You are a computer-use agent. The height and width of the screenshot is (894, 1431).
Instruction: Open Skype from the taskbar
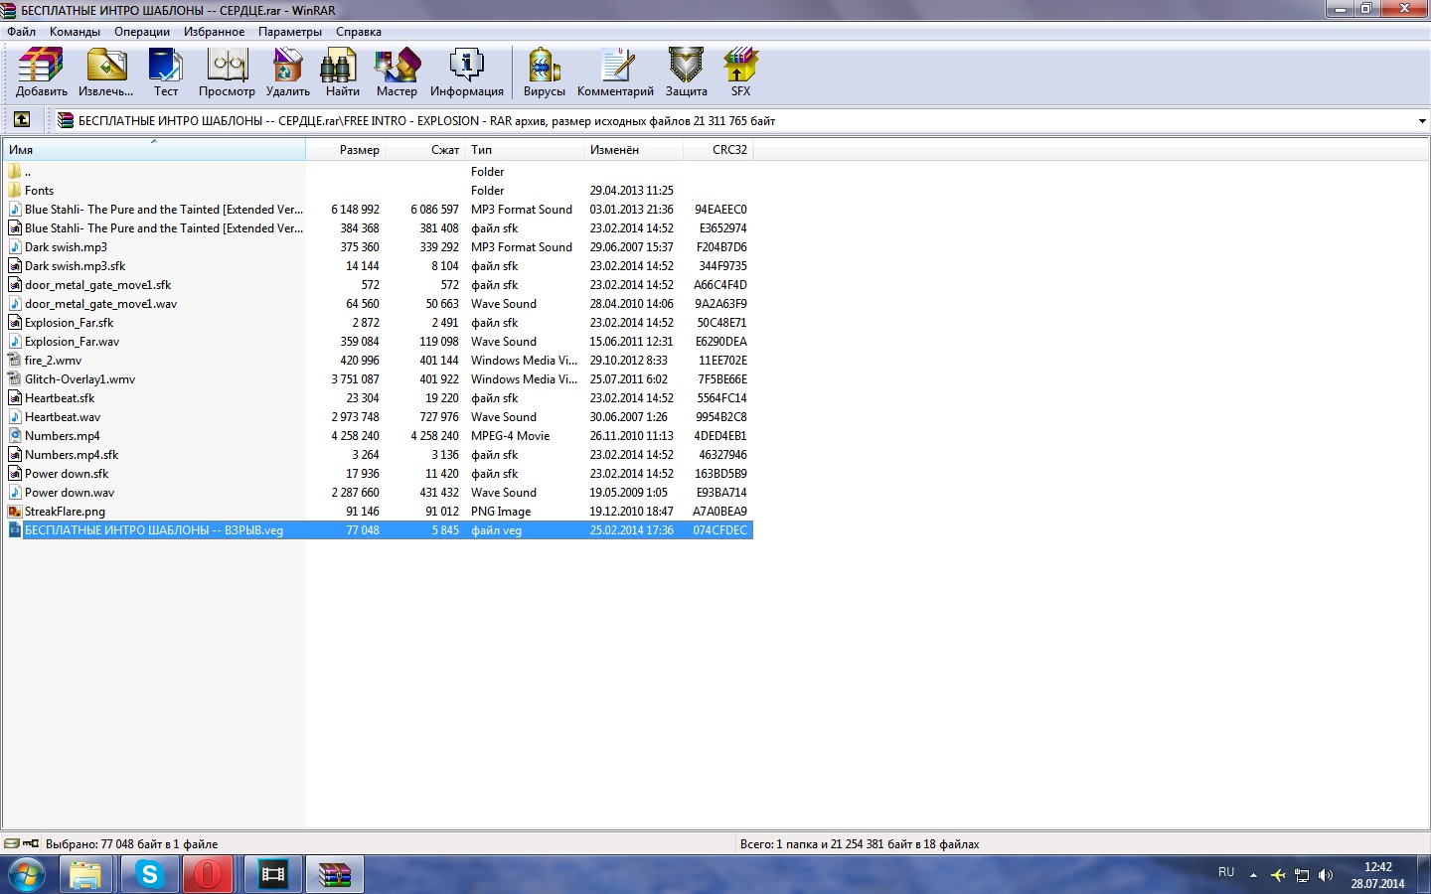point(149,875)
